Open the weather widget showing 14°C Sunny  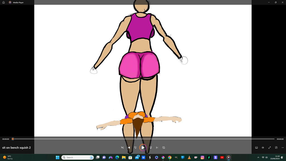click(8, 157)
